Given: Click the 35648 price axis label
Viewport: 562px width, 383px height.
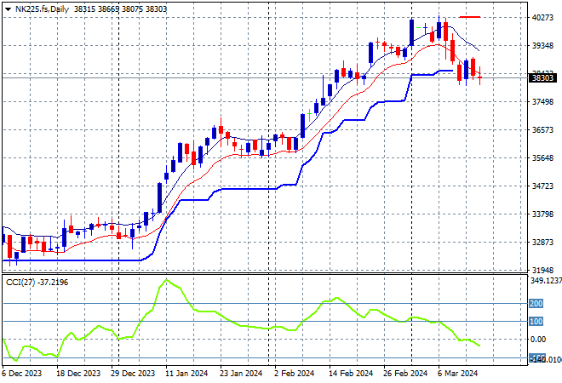Looking at the screenshot, I should pos(542,158).
